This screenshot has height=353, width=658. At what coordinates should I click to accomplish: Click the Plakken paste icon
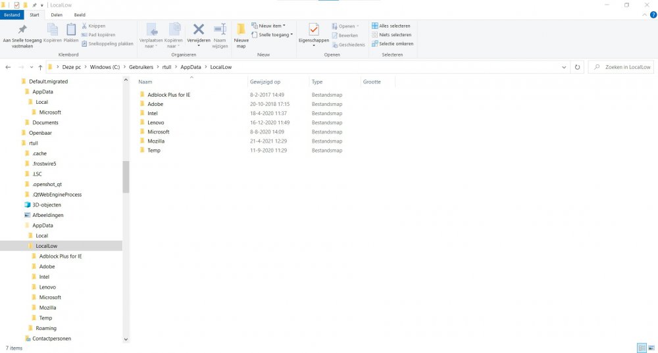(71, 32)
